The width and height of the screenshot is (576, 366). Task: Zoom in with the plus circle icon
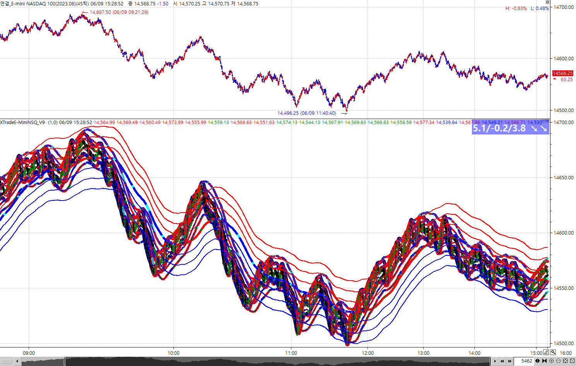(552, 361)
